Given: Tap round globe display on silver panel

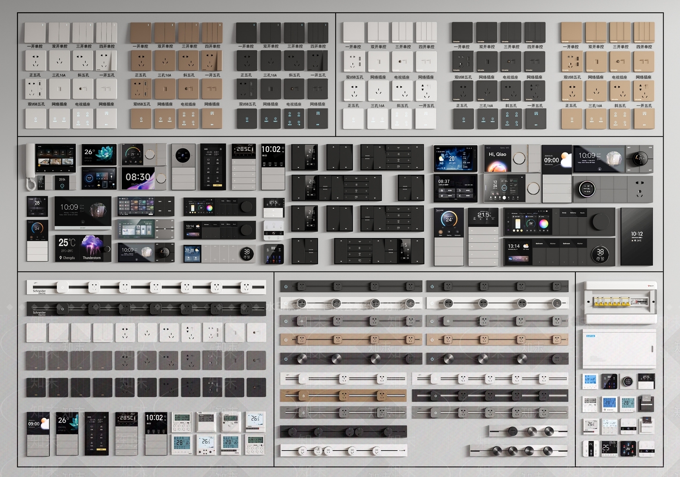Looking at the screenshot, I should (183, 155).
